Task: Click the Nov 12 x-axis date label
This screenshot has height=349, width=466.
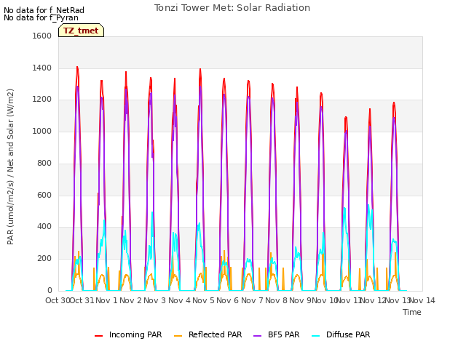Action: 373,300
